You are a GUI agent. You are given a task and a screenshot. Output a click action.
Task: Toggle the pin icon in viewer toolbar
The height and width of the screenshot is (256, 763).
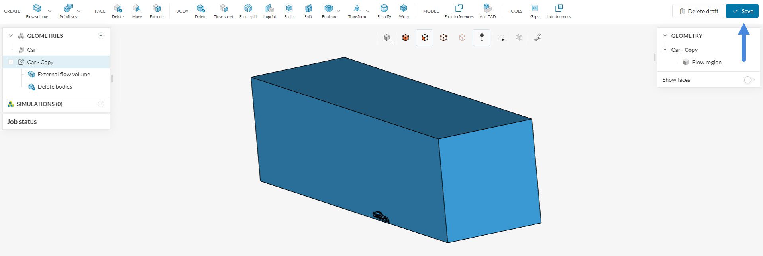tap(482, 37)
